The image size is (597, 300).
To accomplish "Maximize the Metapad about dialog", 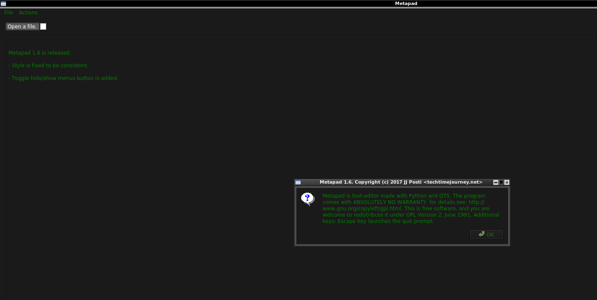I will tap(501, 182).
